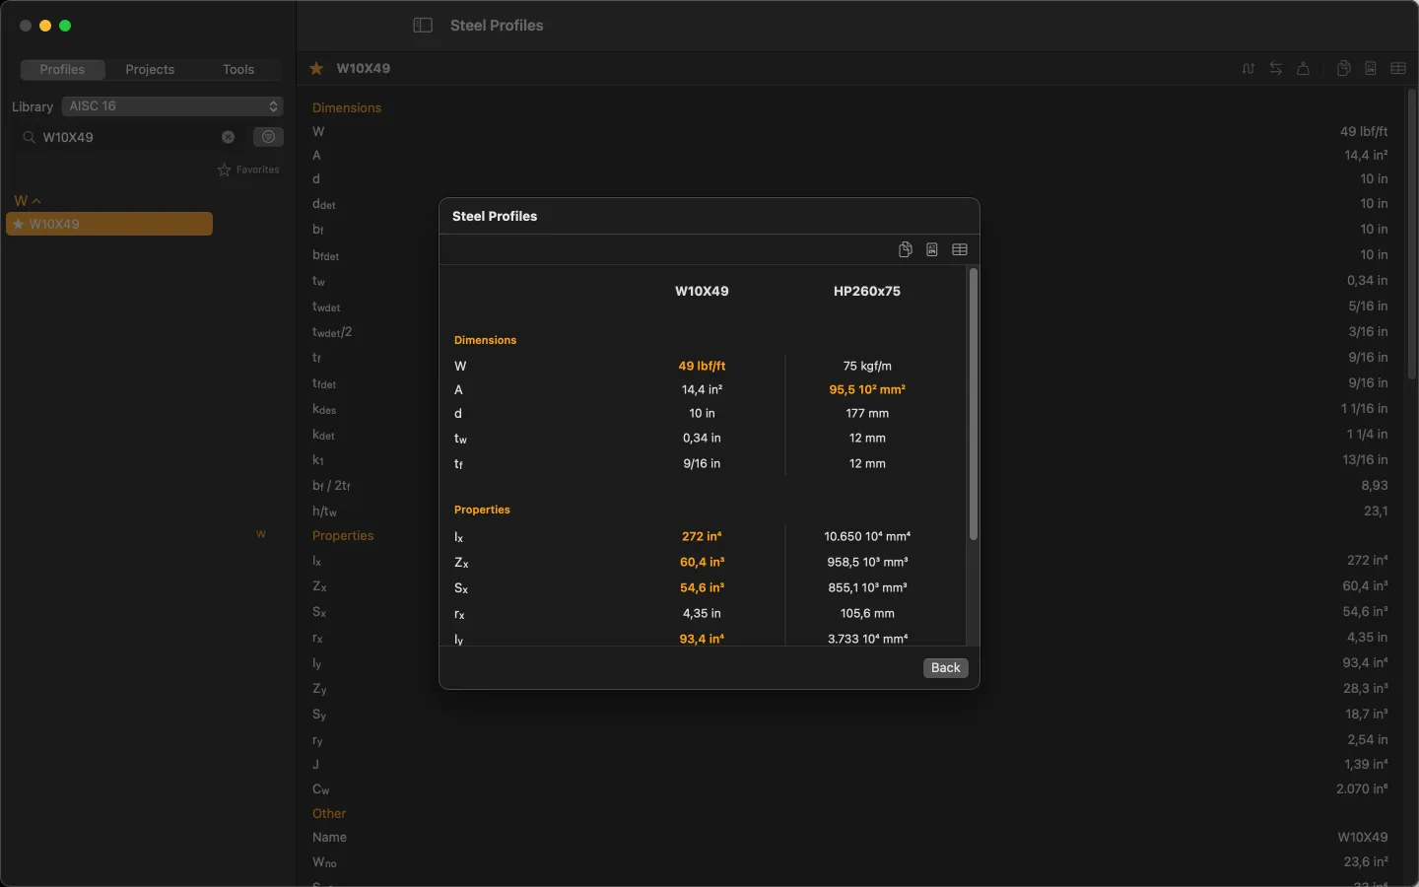Collapse the W profile group
Image resolution: width=1419 pixels, height=887 pixels.
coord(28,200)
